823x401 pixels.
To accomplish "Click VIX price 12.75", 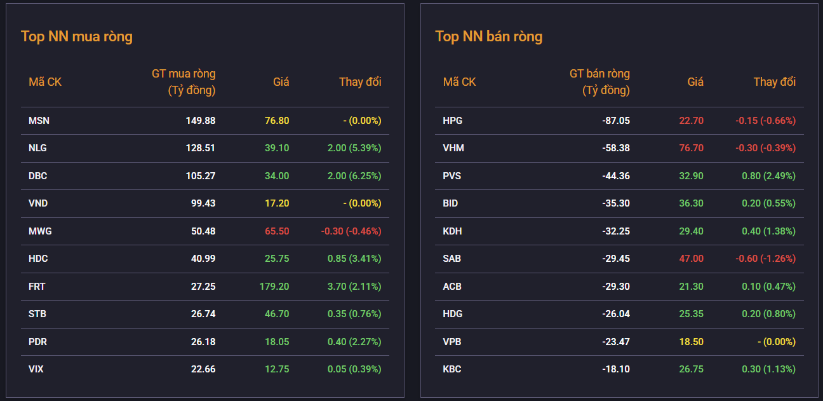I will [x=277, y=369].
